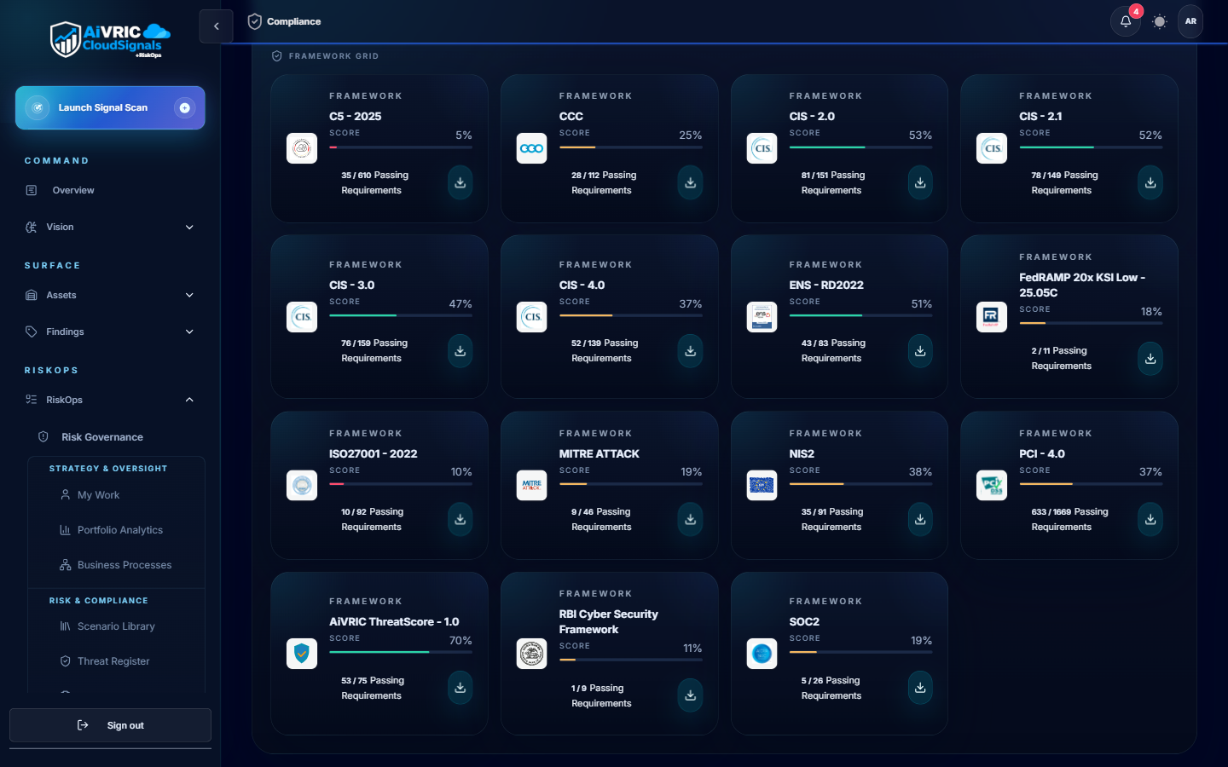The image size is (1228, 767).
Task: Open the RBI Cyber Security Framework card title
Action: tap(608, 621)
